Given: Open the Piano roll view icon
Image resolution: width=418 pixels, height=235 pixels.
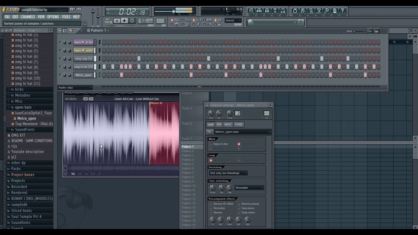Looking at the screenshot, I should pos(267,11).
